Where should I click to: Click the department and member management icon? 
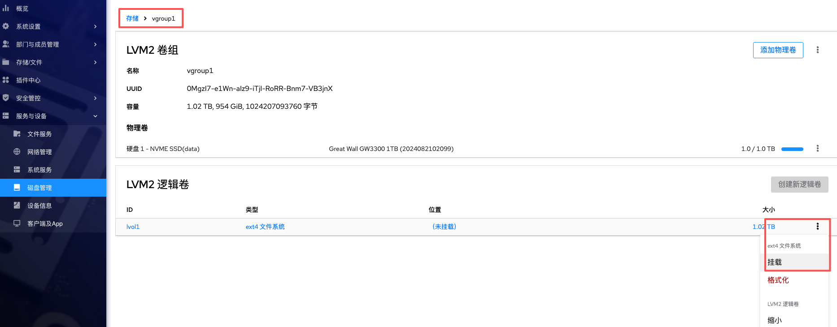pos(6,44)
